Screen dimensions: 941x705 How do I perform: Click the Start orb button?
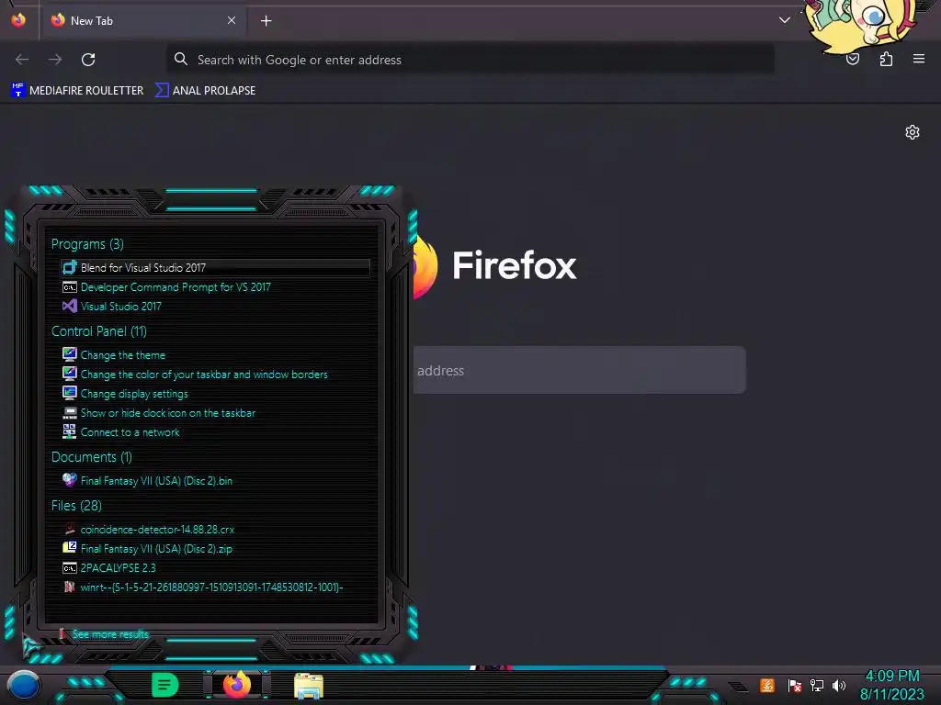click(23, 686)
